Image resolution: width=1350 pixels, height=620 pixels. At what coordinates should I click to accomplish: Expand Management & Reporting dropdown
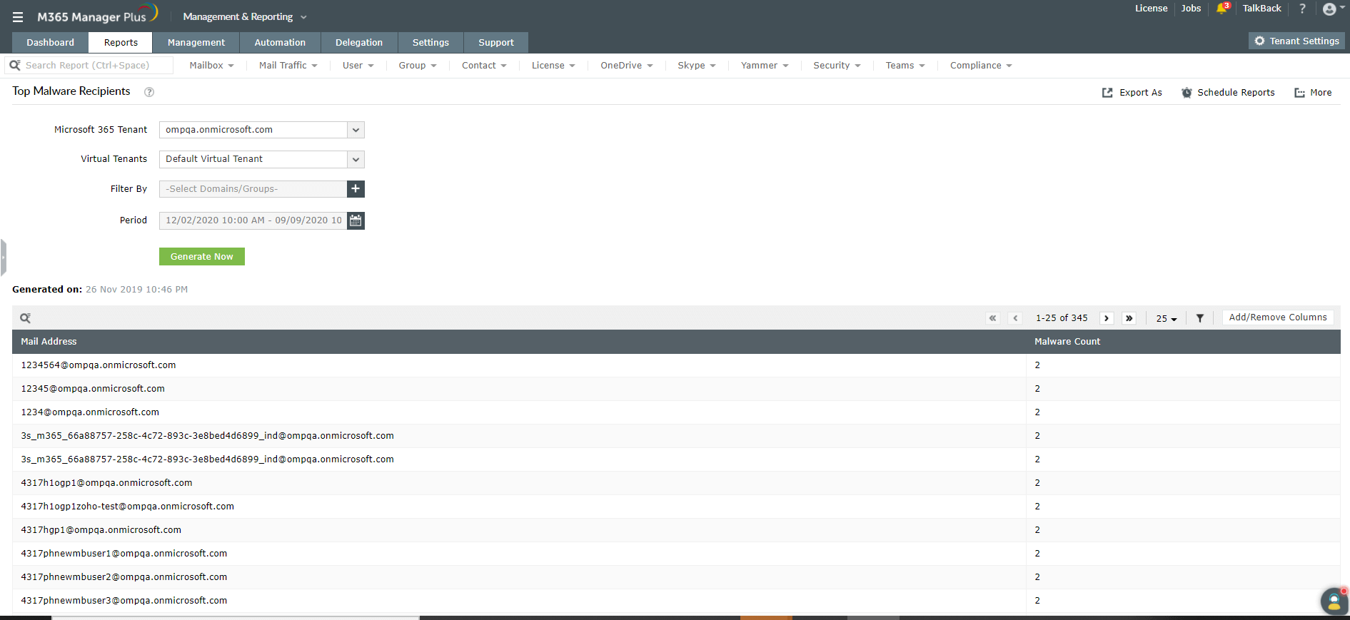[245, 16]
